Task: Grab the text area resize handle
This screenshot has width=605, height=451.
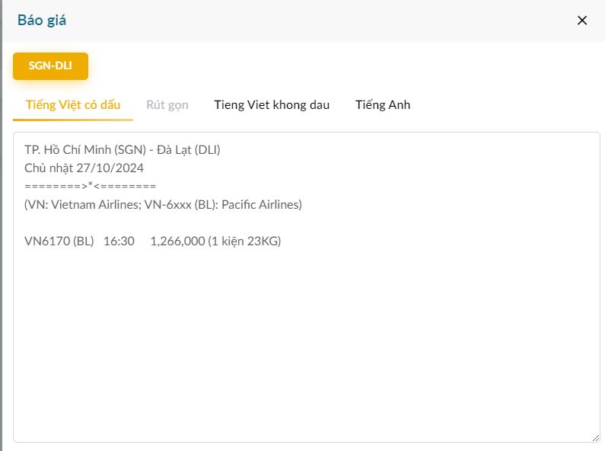Action: point(594,437)
